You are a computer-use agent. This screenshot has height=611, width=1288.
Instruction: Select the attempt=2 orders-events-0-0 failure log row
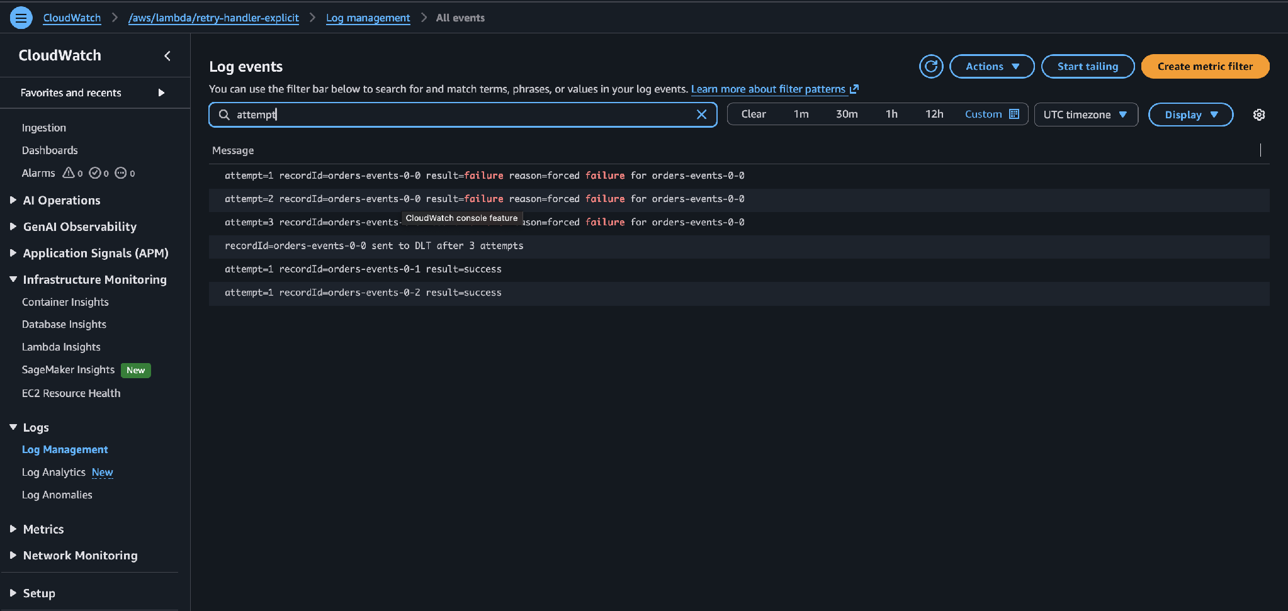click(x=739, y=199)
